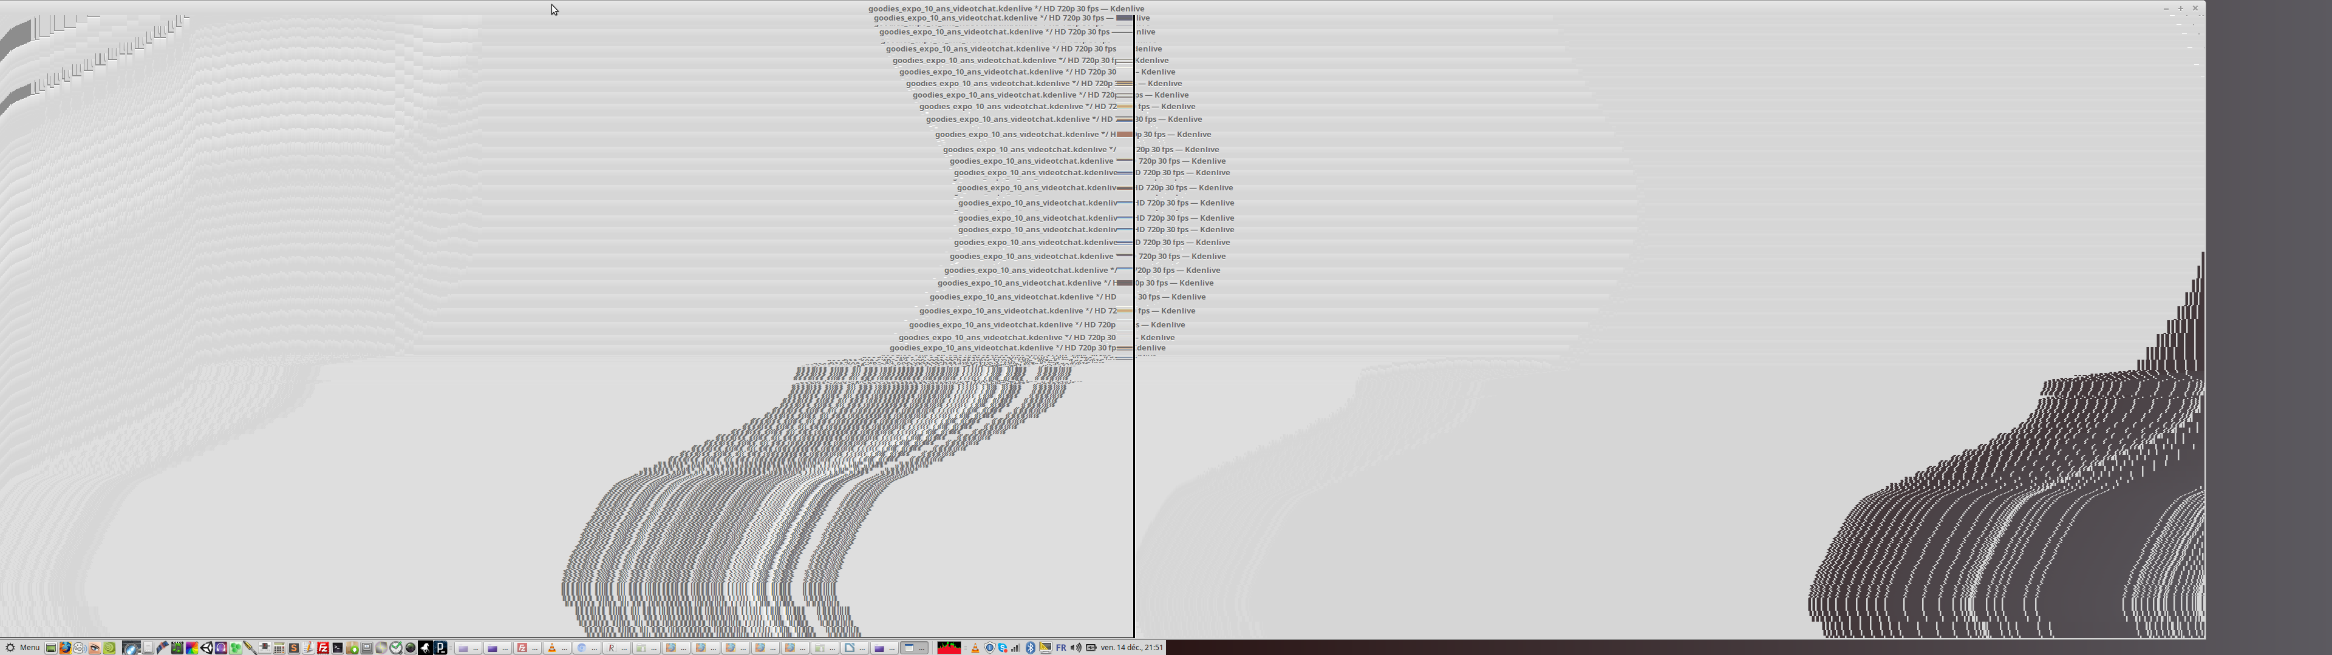The width and height of the screenshot is (2332, 655).
Task: Open the FR keyboard layout indicator
Action: pos(1061,648)
